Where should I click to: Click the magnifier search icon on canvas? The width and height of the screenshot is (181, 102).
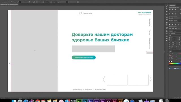point(80,13)
